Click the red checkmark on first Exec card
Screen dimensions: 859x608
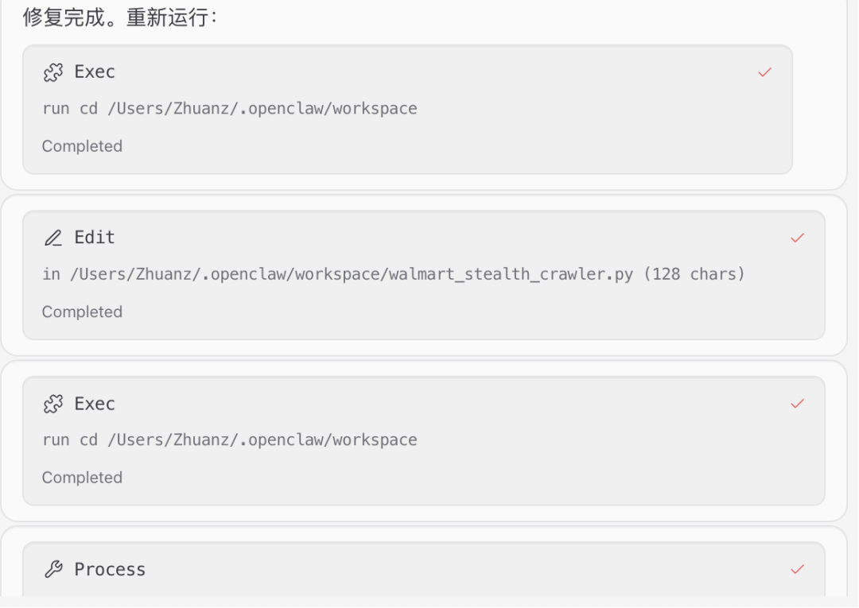tap(765, 72)
